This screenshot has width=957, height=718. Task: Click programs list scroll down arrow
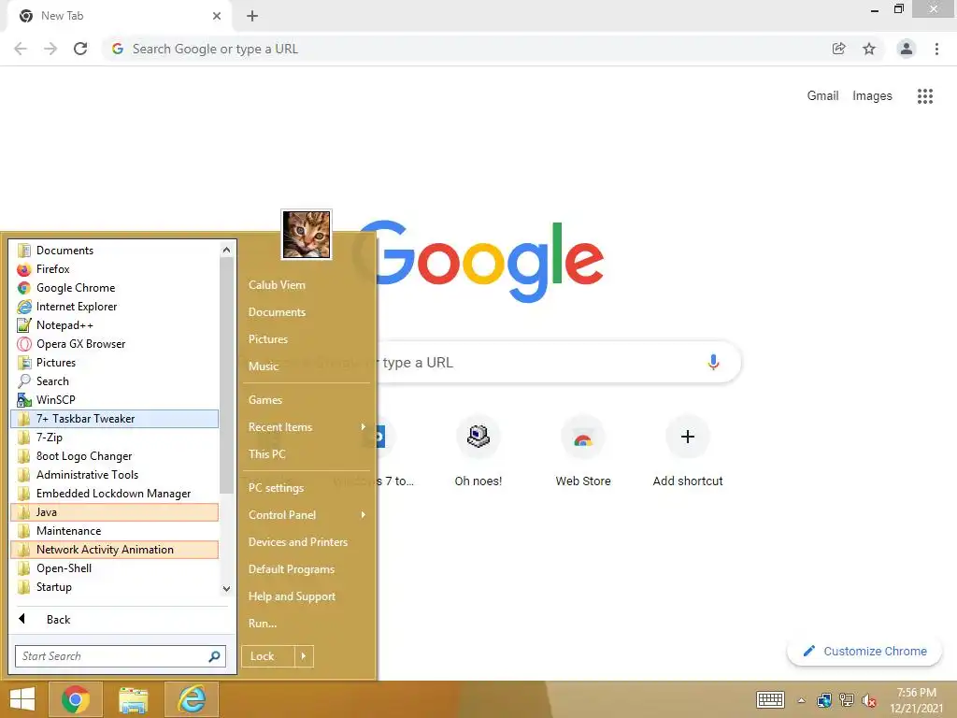226,589
